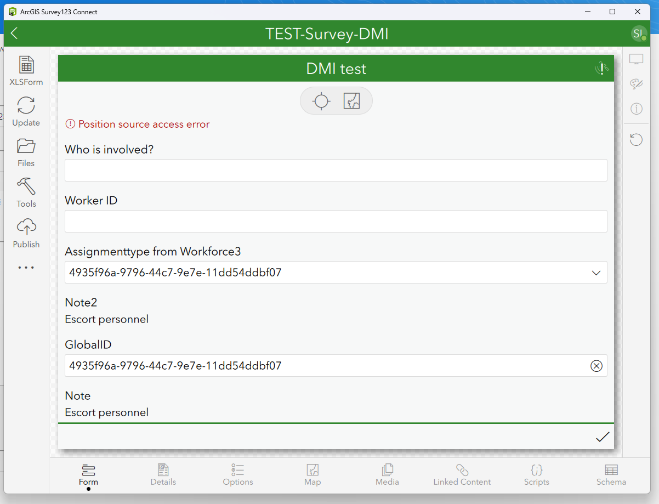
Task: Close the Survey123 Connect window
Action: point(638,12)
